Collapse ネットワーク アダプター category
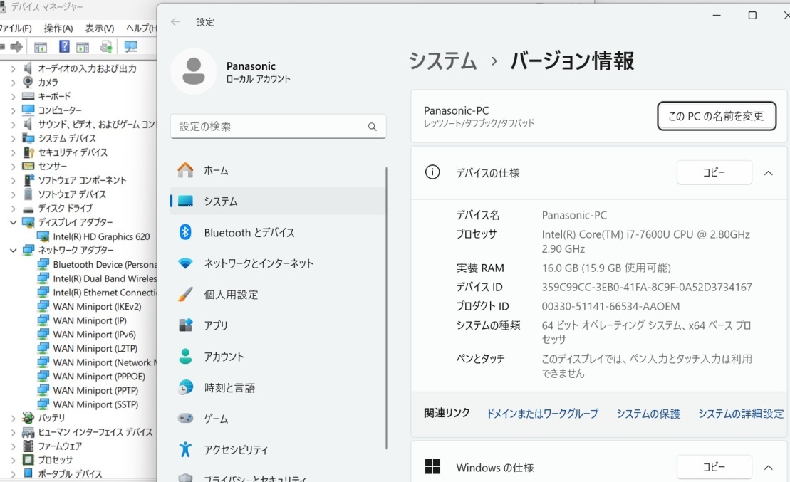 tap(13, 251)
